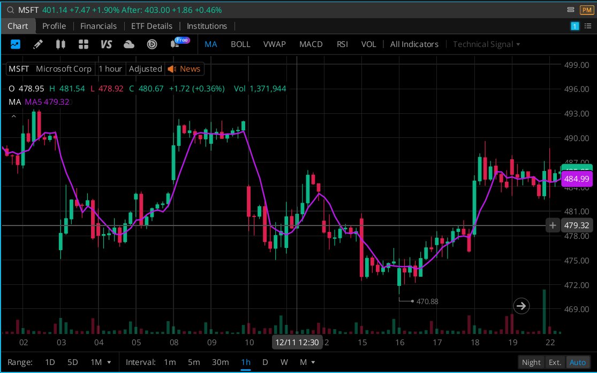Select the D daily interval

click(x=265, y=362)
